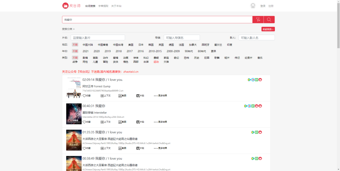Click 搜索分类 > expander label
The height and width of the screenshot is (171, 340).
[x=68, y=29]
